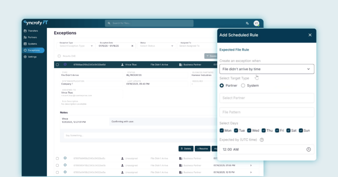The width and height of the screenshot is (338, 177).
Task: Click the Delete button below the notes
Action: (186, 149)
